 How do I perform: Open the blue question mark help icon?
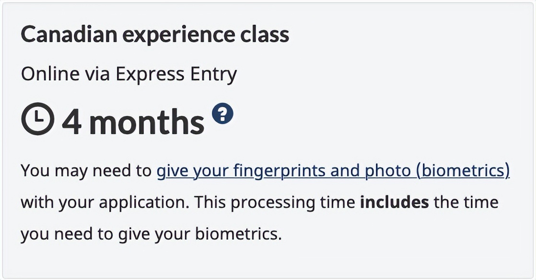click(222, 114)
